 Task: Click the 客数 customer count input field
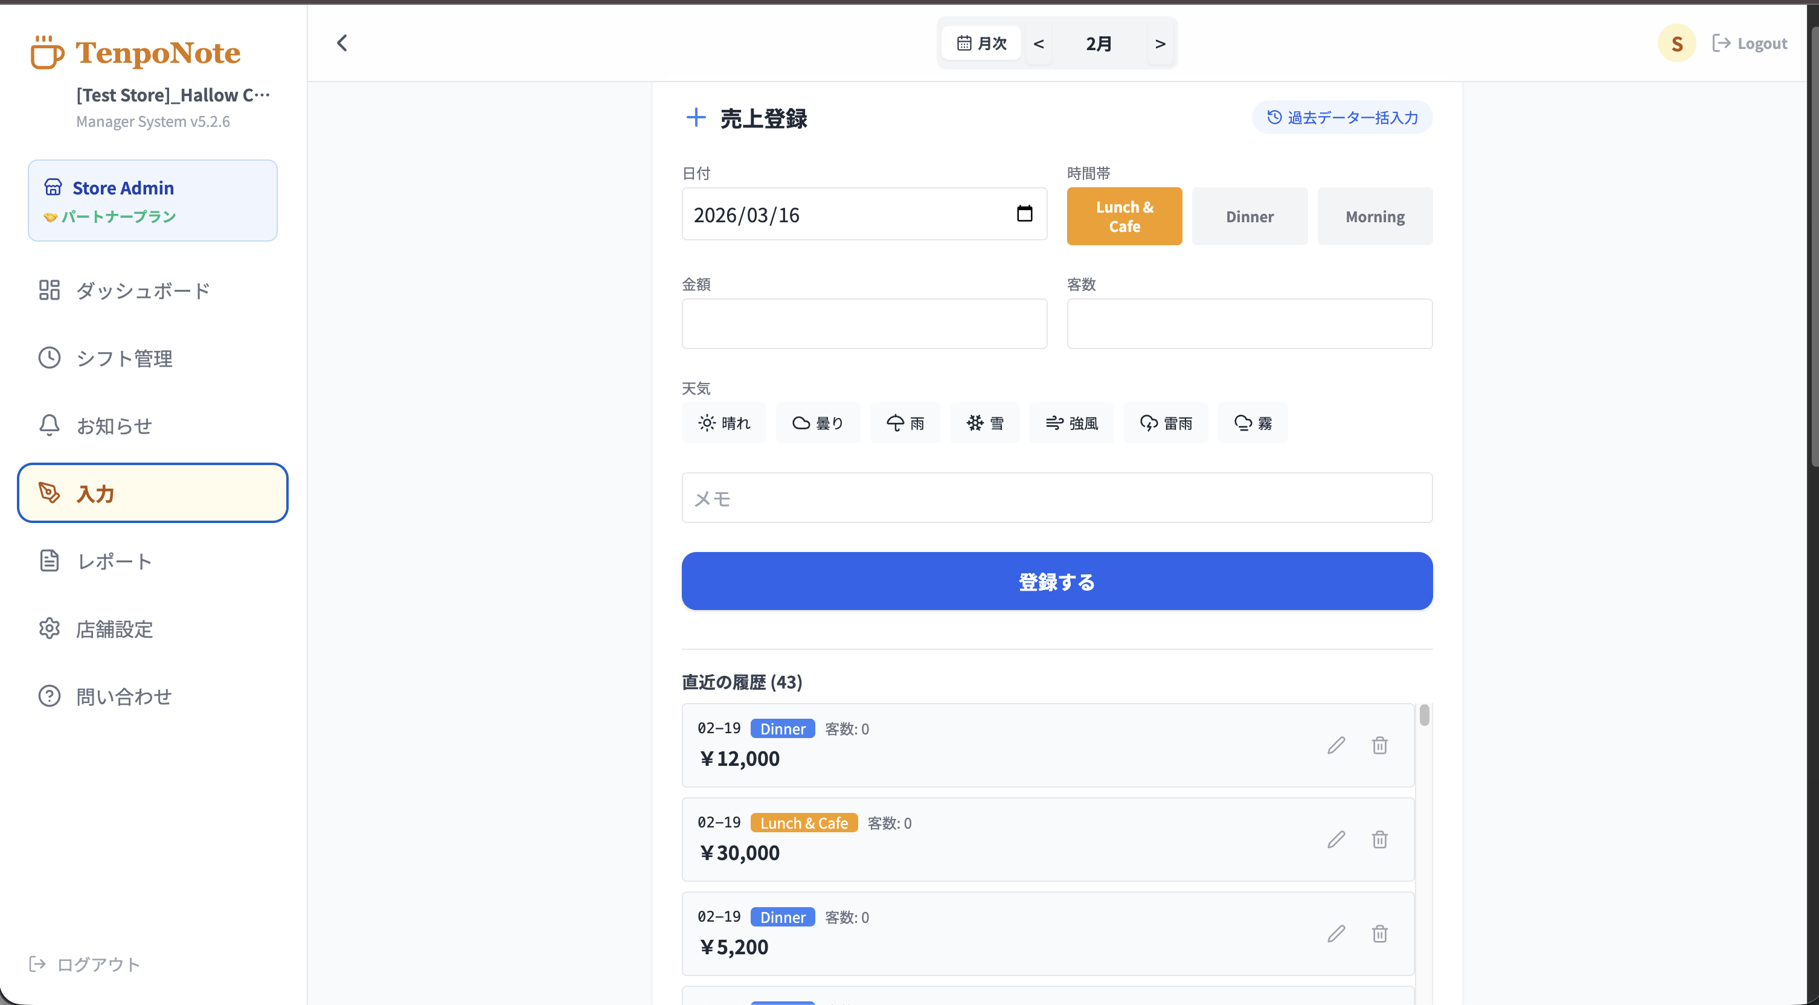(x=1250, y=324)
